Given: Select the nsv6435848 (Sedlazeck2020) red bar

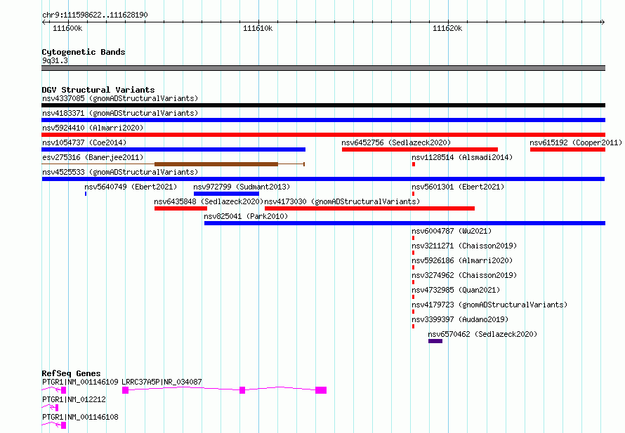Looking at the screenshot, I should (180, 208).
